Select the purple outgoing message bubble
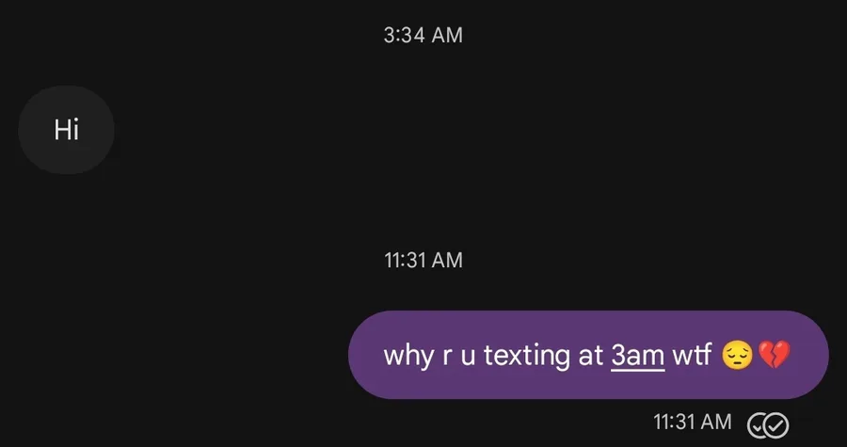 [x=588, y=355]
